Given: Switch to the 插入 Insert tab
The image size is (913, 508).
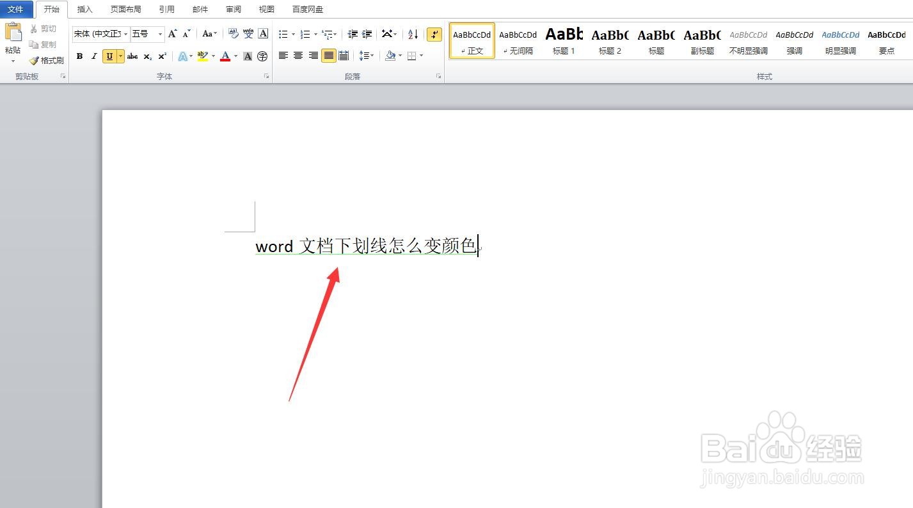Looking at the screenshot, I should coord(84,10).
